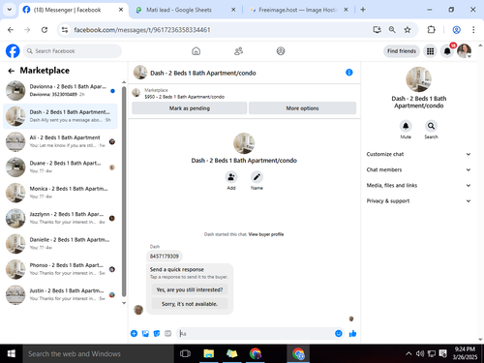Search in conversation using magnifier icon

click(431, 126)
